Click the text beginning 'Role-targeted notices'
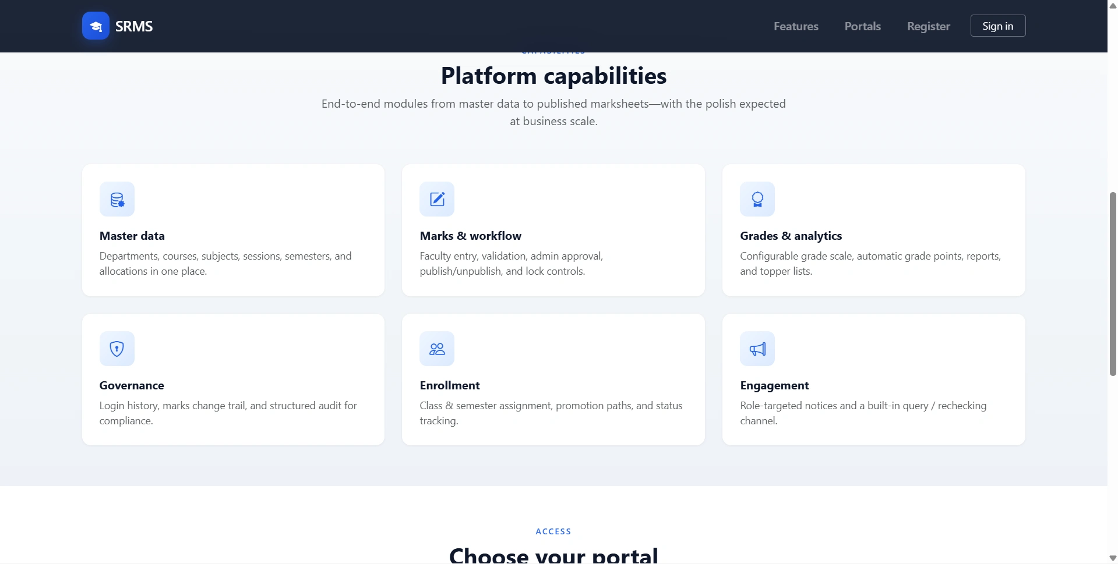1118x564 pixels. click(x=863, y=413)
